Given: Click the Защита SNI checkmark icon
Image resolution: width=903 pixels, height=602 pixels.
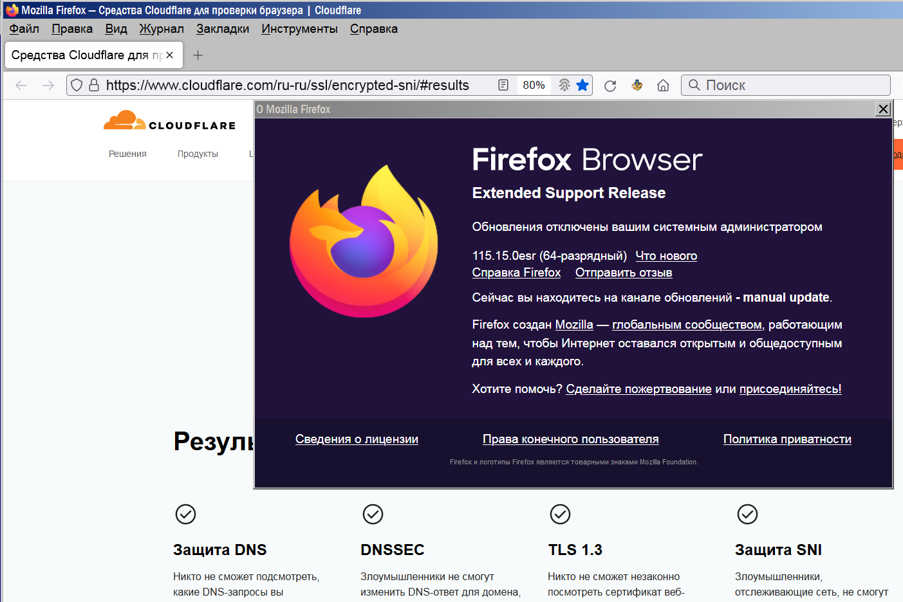Looking at the screenshot, I should (747, 514).
